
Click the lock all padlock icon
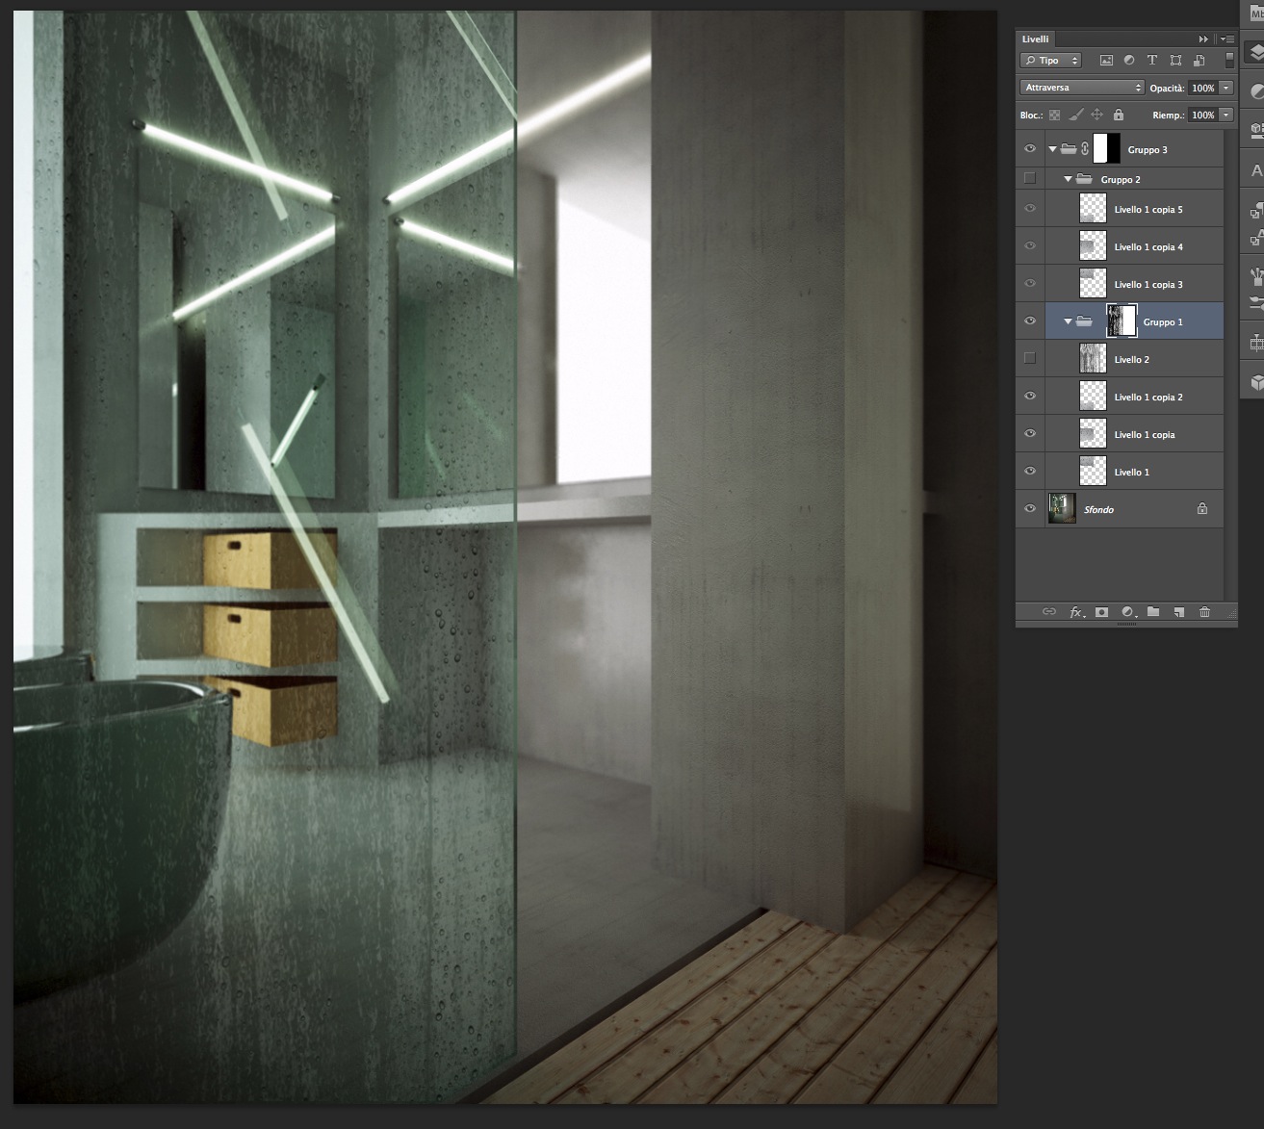click(1118, 115)
